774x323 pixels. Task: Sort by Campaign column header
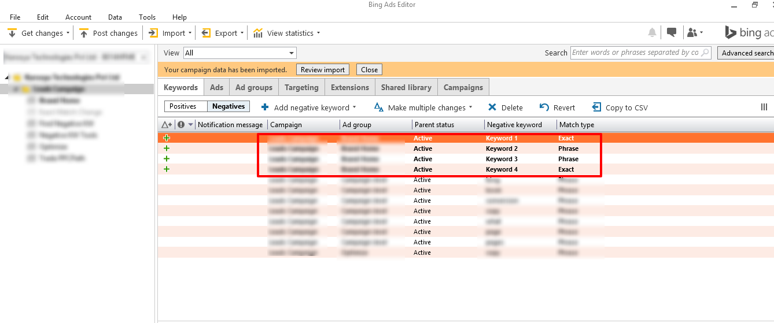coord(304,124)
